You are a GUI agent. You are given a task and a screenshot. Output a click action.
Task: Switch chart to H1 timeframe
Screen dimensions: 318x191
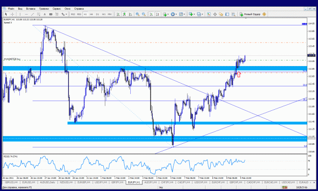(x=85, y=14)
